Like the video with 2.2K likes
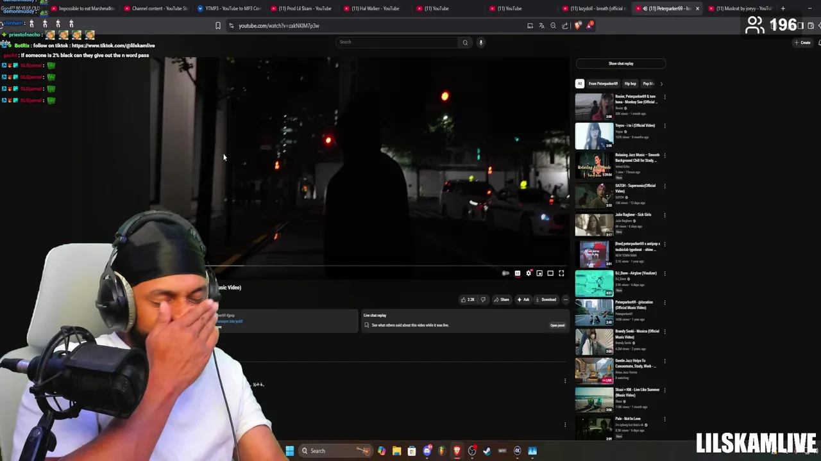 click(x=468, y=300)
